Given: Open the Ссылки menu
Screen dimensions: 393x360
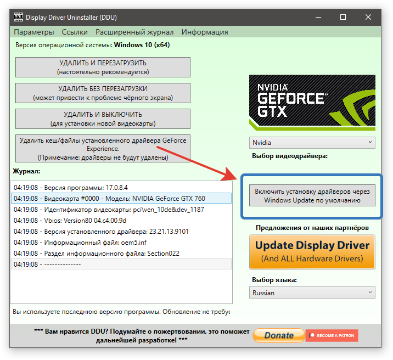Looking at the screenshot, I should click(75, 32).
